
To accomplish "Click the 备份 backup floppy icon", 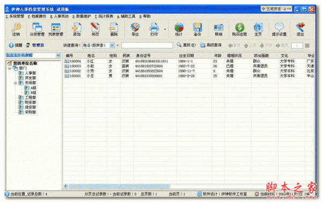I will point(197,30).
